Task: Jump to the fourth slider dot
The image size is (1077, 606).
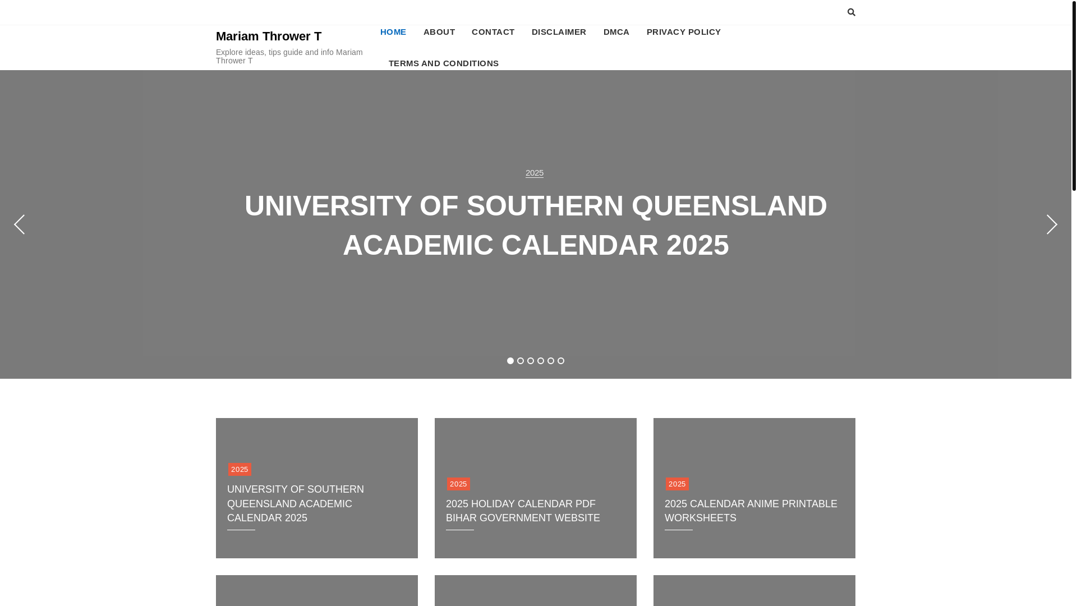Action: tap(541, 361)
